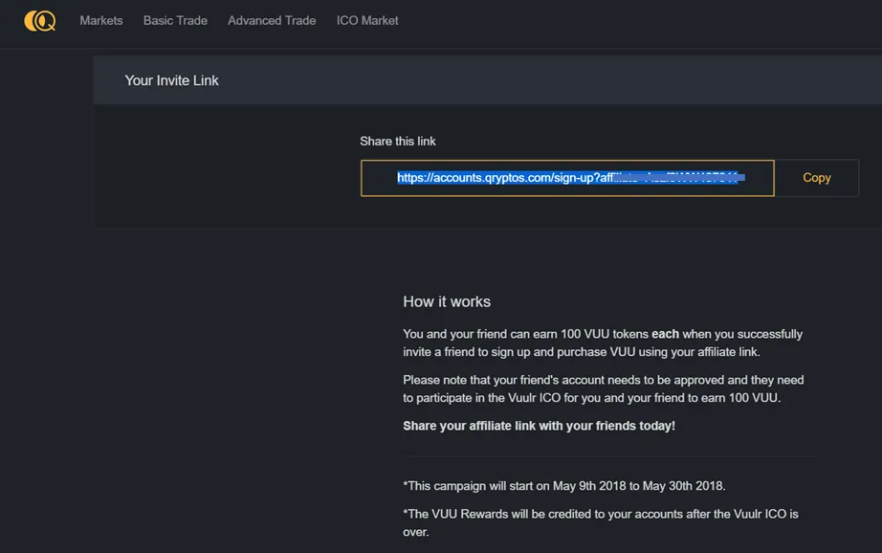882x553 pixels.
Task: Click the VUU Rewards credited note
Action: click(x=601, y=522)
